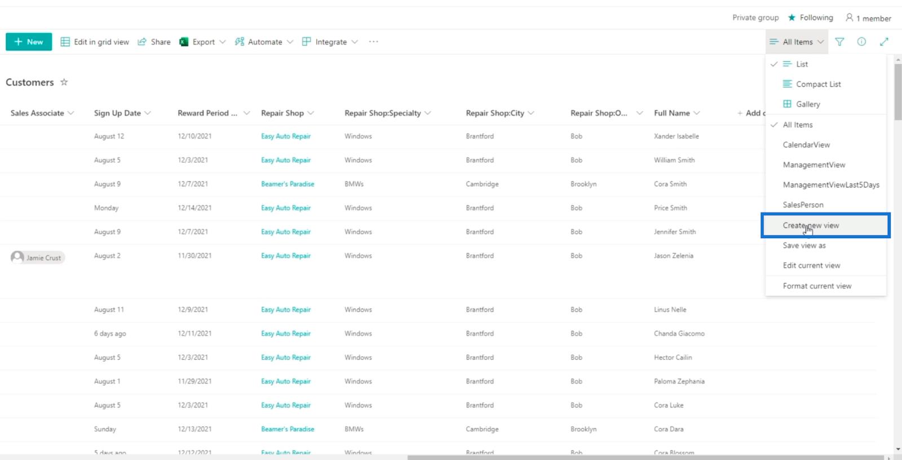
Task: Open Beamer's Paradise link for Cora Dara
Action: pos(288,429)
